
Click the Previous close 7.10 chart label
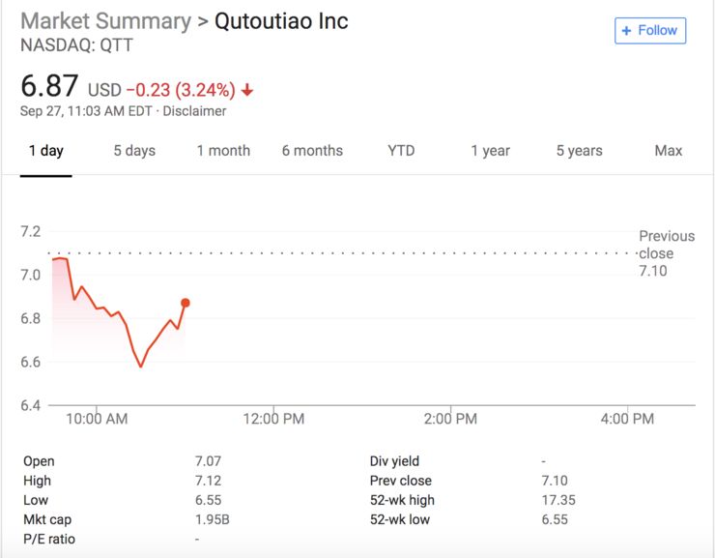(667, 253)
